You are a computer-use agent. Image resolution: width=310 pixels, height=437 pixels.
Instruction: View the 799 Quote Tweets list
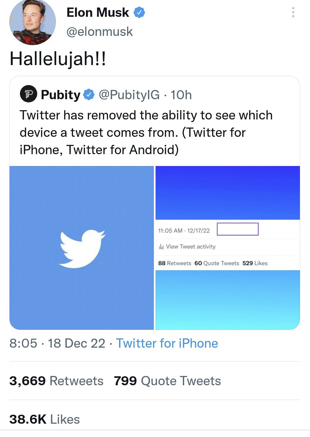(x=167, y=381)
